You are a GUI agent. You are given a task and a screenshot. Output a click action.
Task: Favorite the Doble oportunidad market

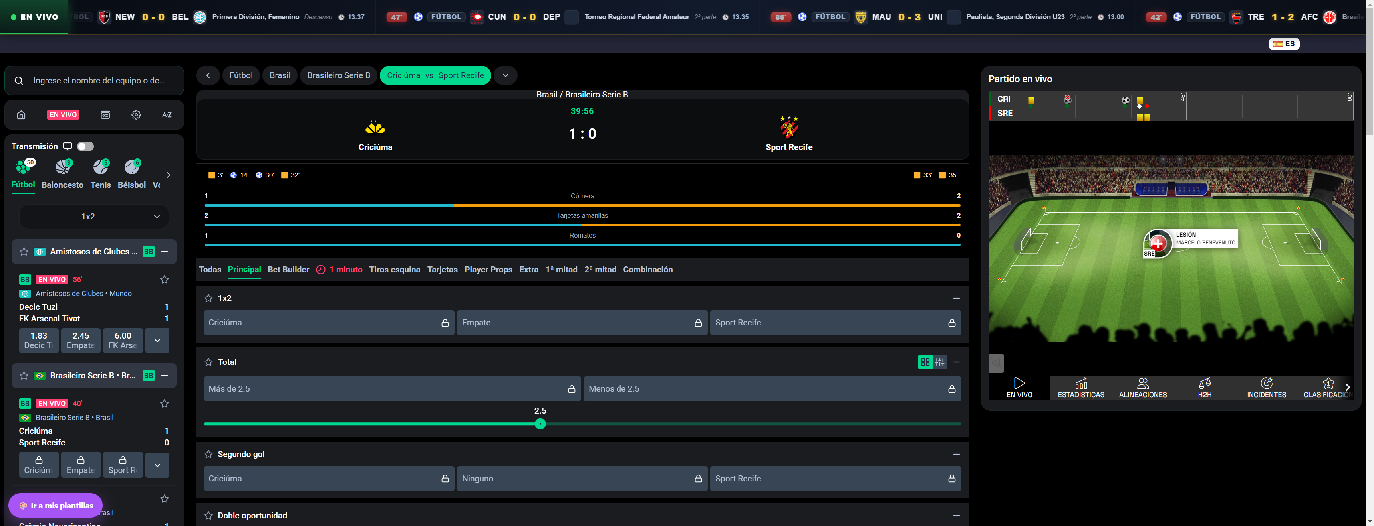pos(208,516)
